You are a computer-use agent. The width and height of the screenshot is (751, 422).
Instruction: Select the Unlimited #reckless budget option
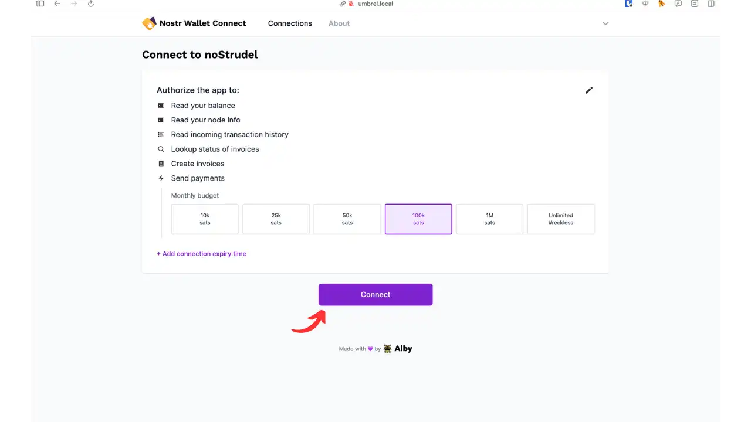coord(560,219)
